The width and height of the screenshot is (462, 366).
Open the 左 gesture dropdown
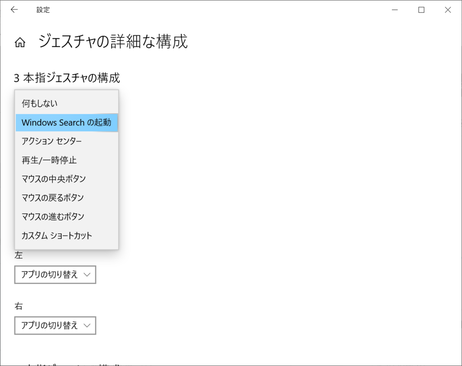click(55, 275)
